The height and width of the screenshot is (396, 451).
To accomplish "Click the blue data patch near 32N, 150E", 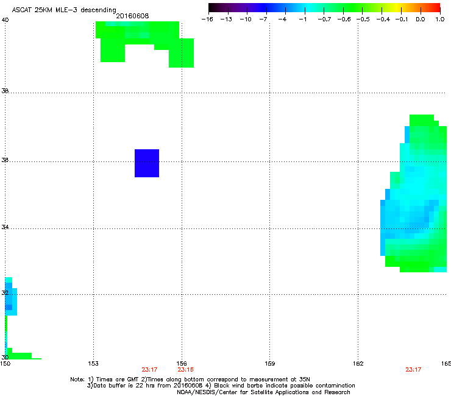I will tap(10, 296).
